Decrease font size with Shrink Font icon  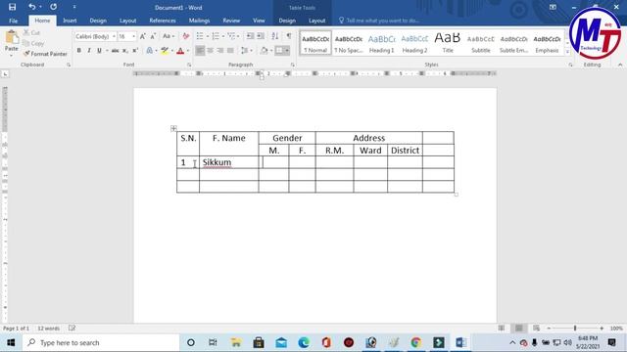click(153, 36)
